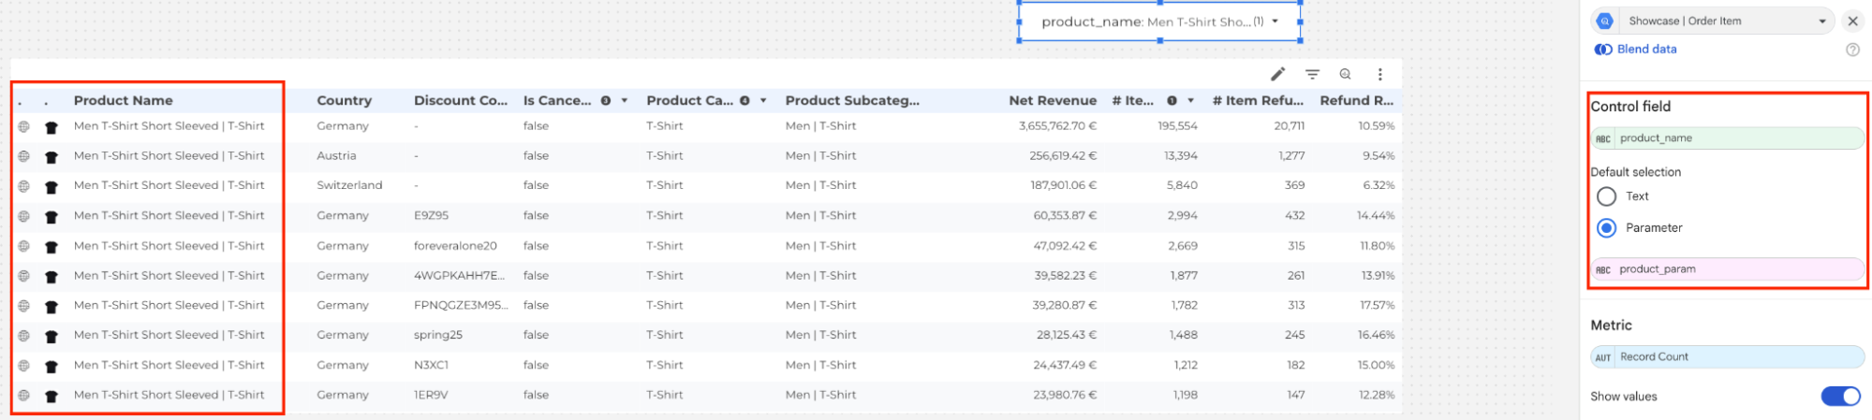Click the globe icon in Austria row
1872x420 pixels.
pos(23,156)
